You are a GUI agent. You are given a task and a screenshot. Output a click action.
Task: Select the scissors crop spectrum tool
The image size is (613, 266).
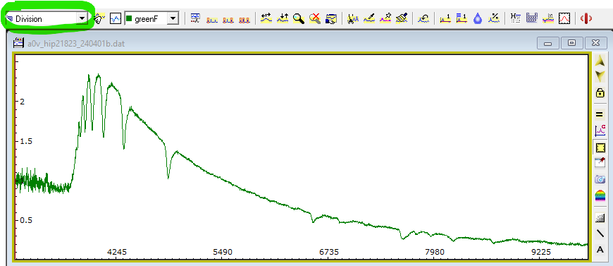(352, 18)
